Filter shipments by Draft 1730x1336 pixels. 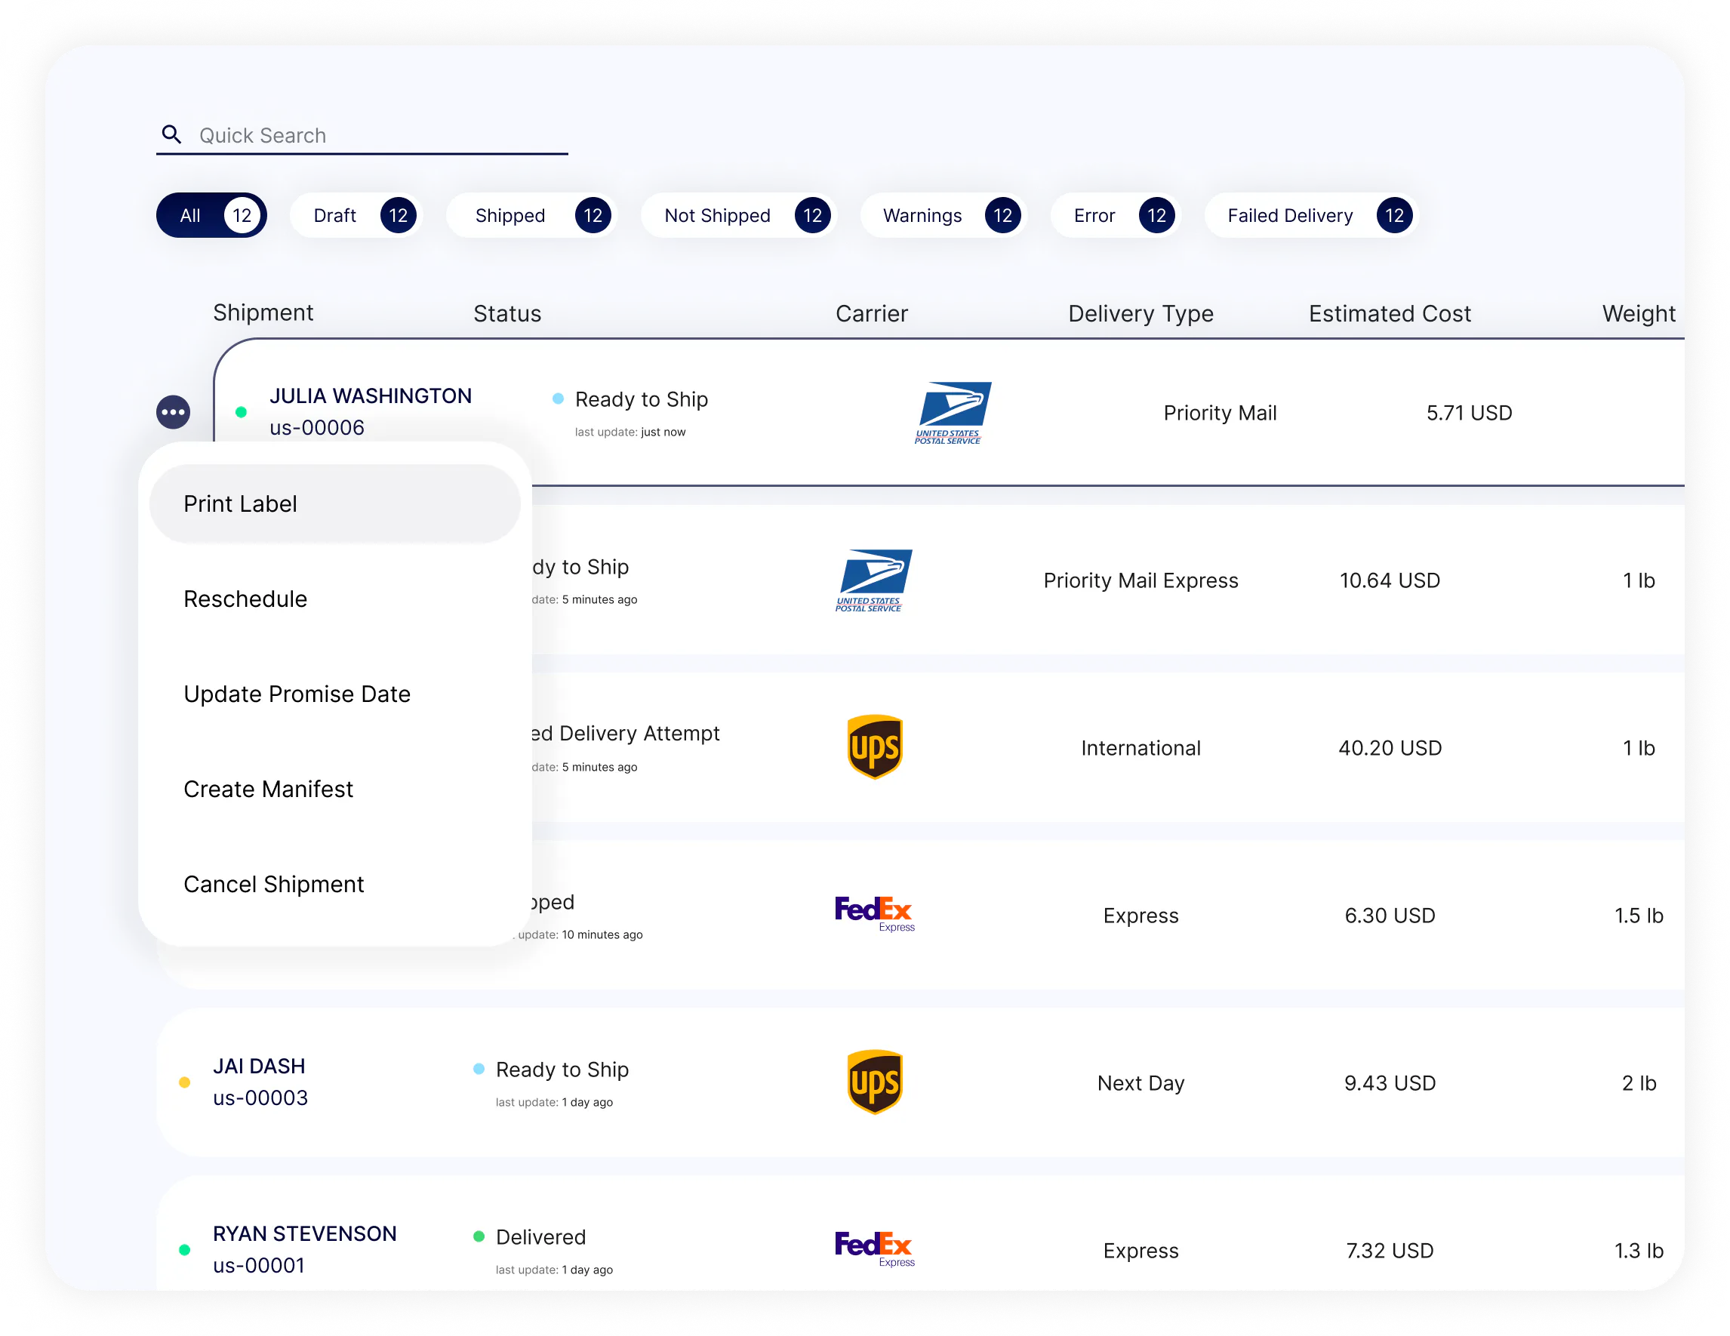(356, 215)
